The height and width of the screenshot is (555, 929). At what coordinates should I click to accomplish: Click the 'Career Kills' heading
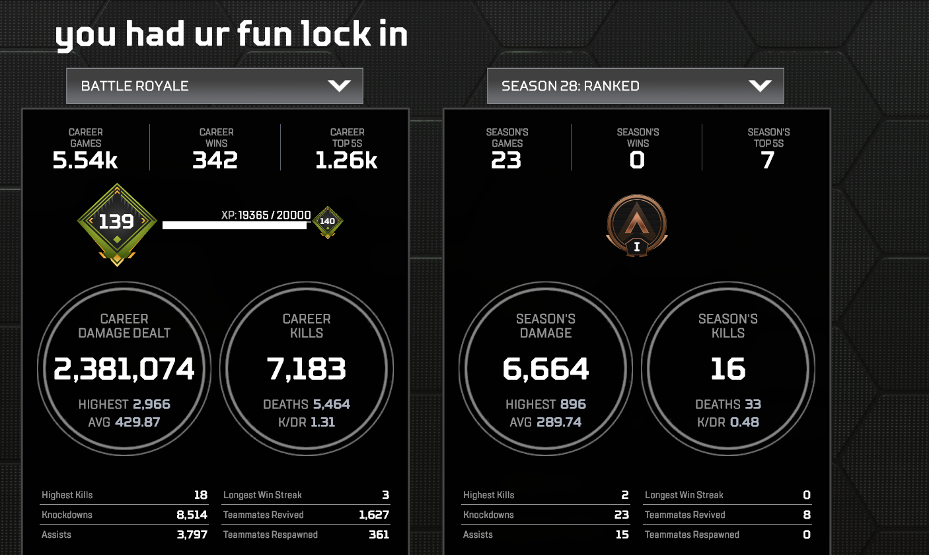click(x=307, y=326)
